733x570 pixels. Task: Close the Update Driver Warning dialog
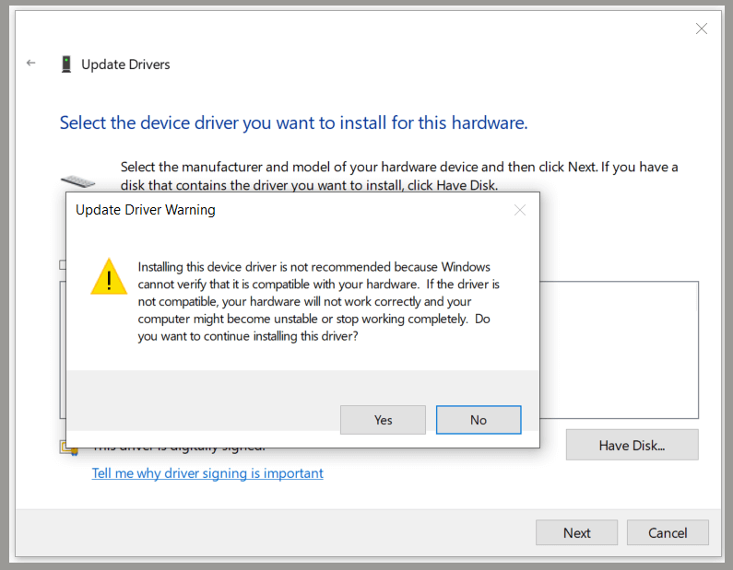click(520, 210)
